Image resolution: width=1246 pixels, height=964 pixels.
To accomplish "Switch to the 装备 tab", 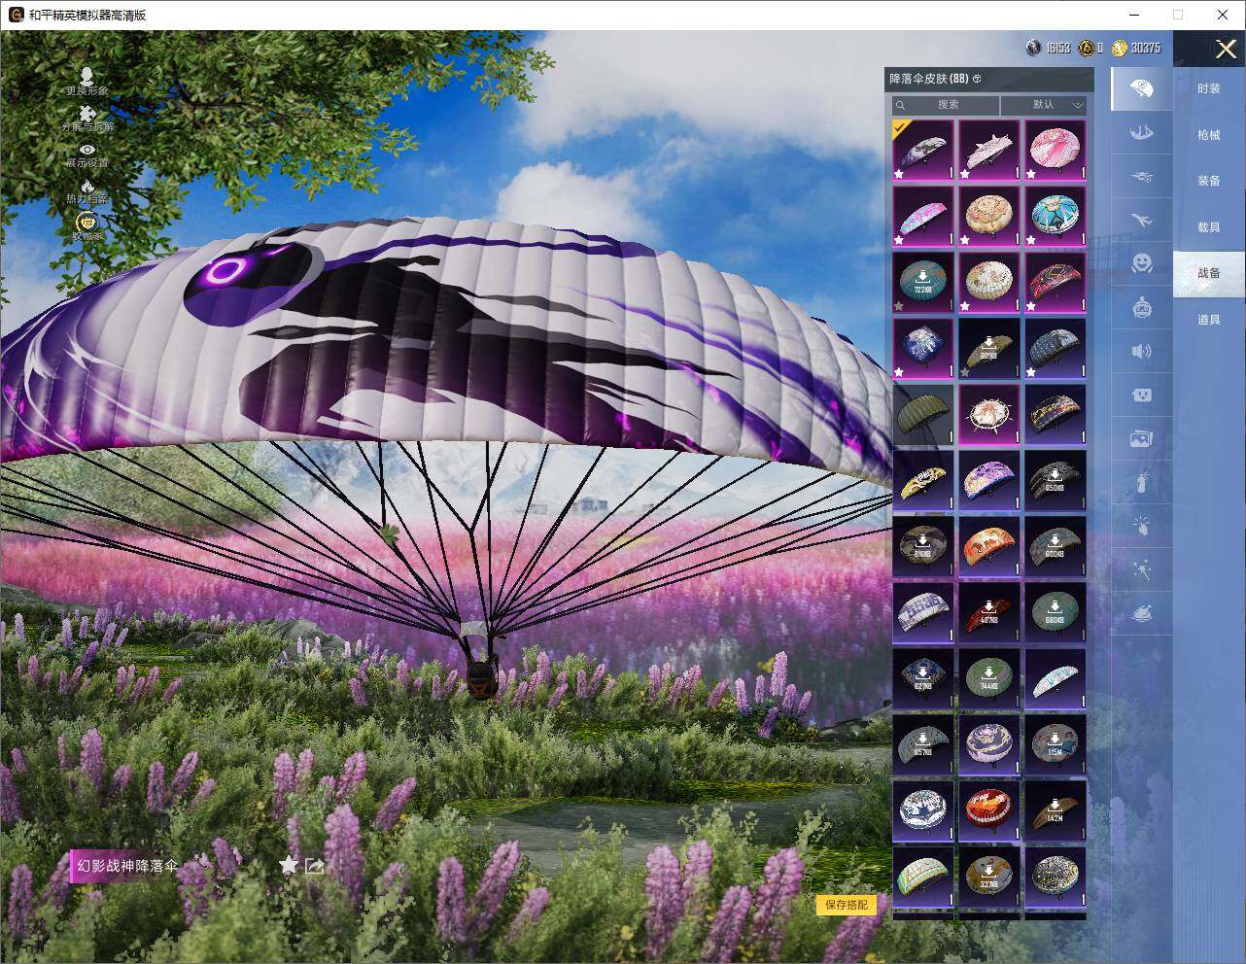I will [x=1209, y=181].
